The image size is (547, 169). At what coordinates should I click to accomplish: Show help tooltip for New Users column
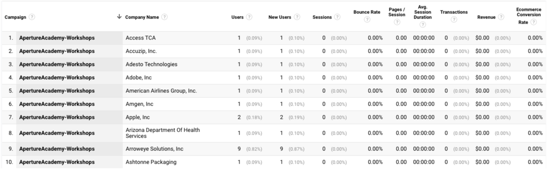point(297,17)
